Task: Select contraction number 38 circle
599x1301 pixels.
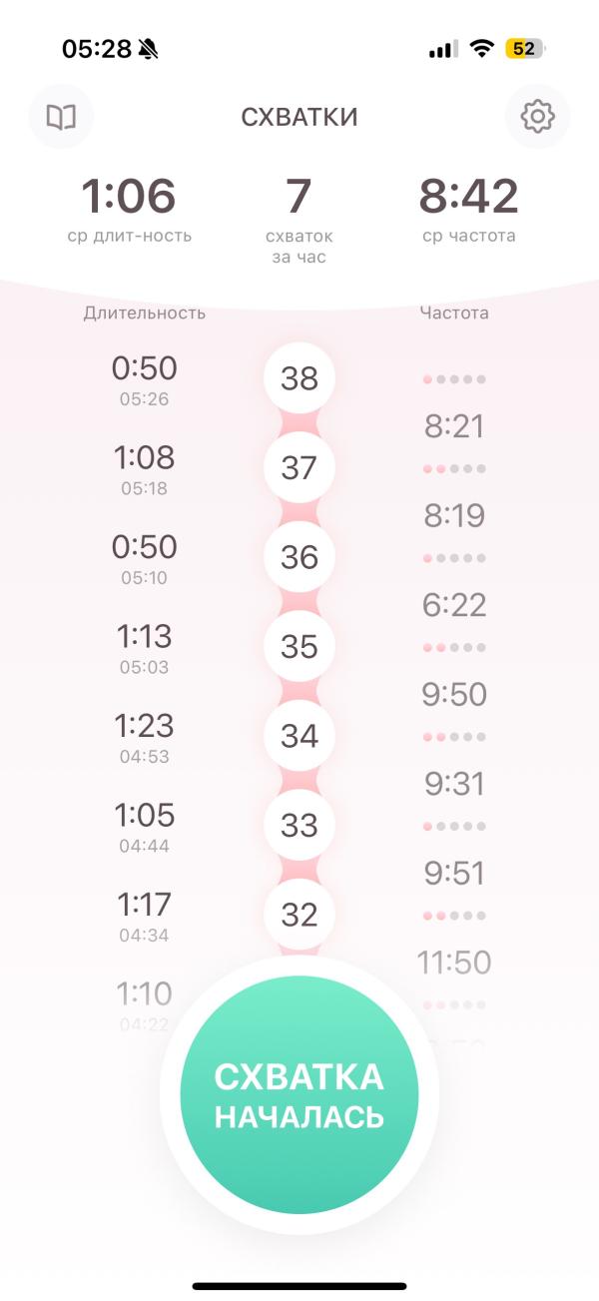Action: (299, 378)
